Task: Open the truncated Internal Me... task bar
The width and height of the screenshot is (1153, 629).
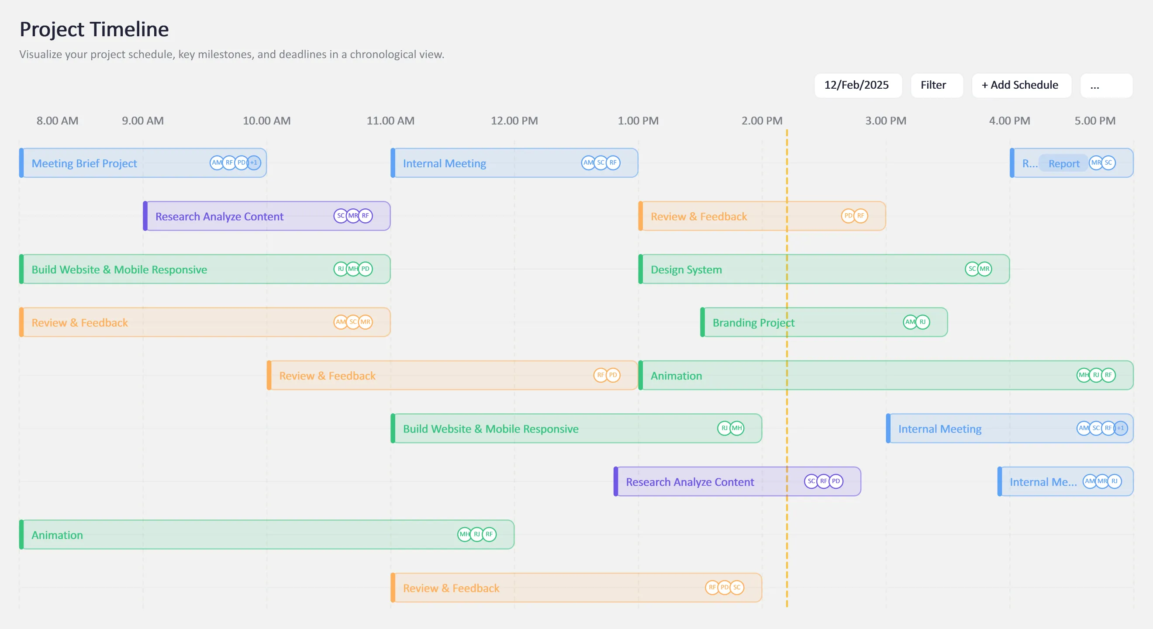Action: click(1065, 481)
